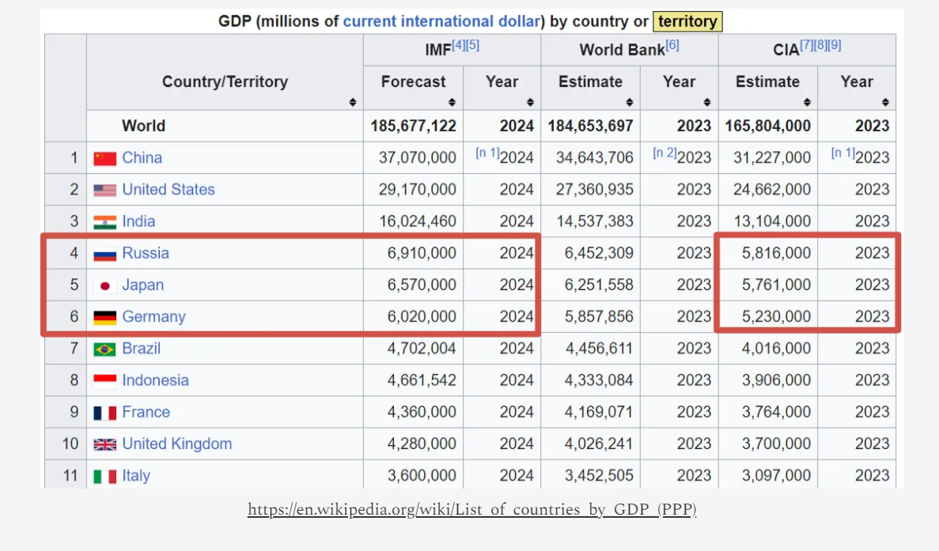The image size is (939, 551).
Task: Sort table by Country/Territory column
Action: [353, 102]
